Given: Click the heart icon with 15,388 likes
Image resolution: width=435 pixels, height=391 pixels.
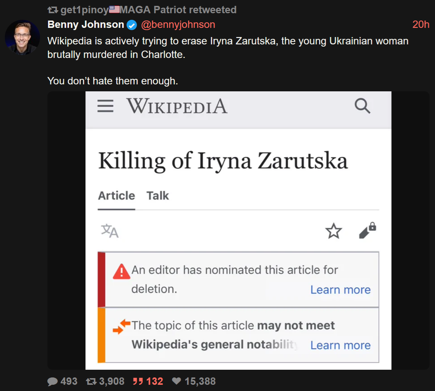Looking at the screenshot, I should click(x=176, y=381).
